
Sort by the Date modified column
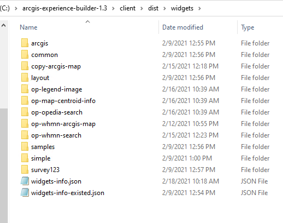[182, 27]
